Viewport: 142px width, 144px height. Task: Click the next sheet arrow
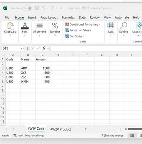click(14, 129)
